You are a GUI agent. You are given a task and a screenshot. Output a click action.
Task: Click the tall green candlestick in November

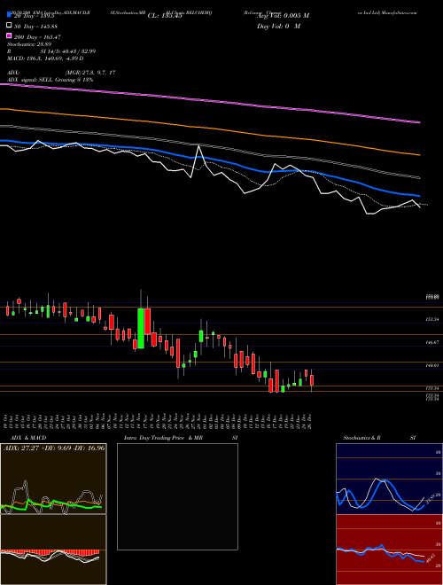point(141,328)
